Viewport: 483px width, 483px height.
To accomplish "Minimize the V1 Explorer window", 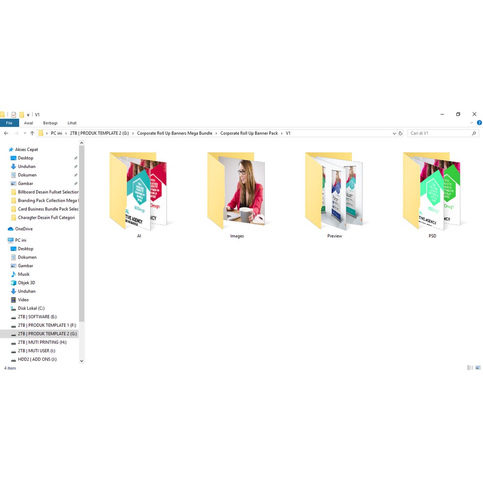I will pos(442,114).
